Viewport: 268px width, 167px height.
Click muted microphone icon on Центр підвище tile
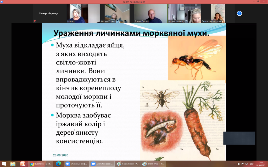tap(35, 21)
